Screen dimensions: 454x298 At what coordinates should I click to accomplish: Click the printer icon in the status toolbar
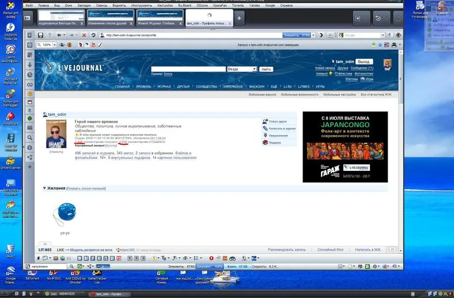394,45
